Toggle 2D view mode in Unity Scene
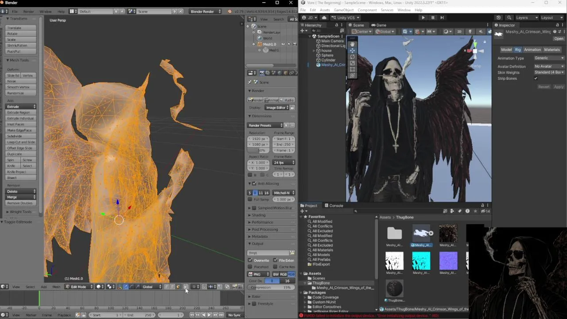Viewport: 567px width, 319px height. tap(459, 31)
